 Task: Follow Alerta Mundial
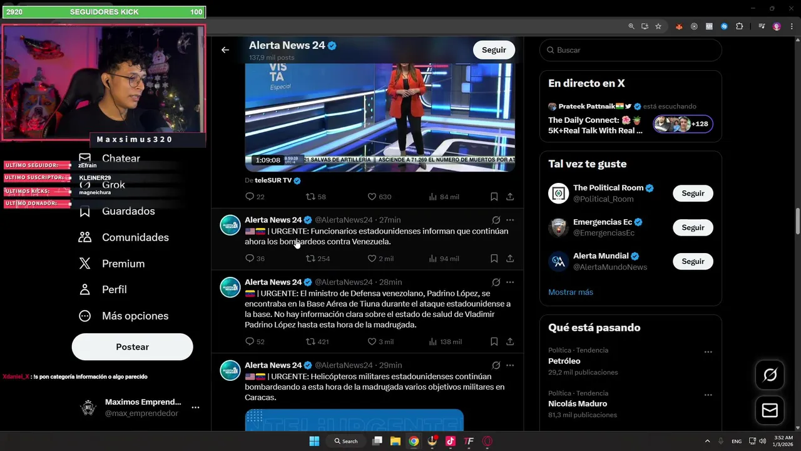click(693, 261)
